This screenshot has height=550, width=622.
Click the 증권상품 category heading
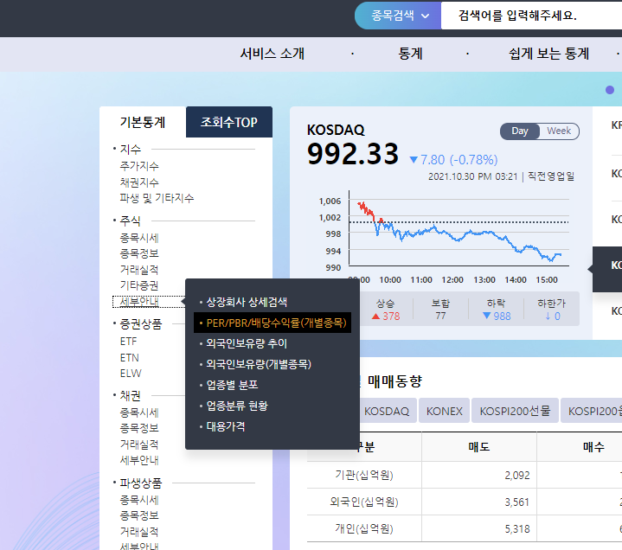[x=140, y=324]
